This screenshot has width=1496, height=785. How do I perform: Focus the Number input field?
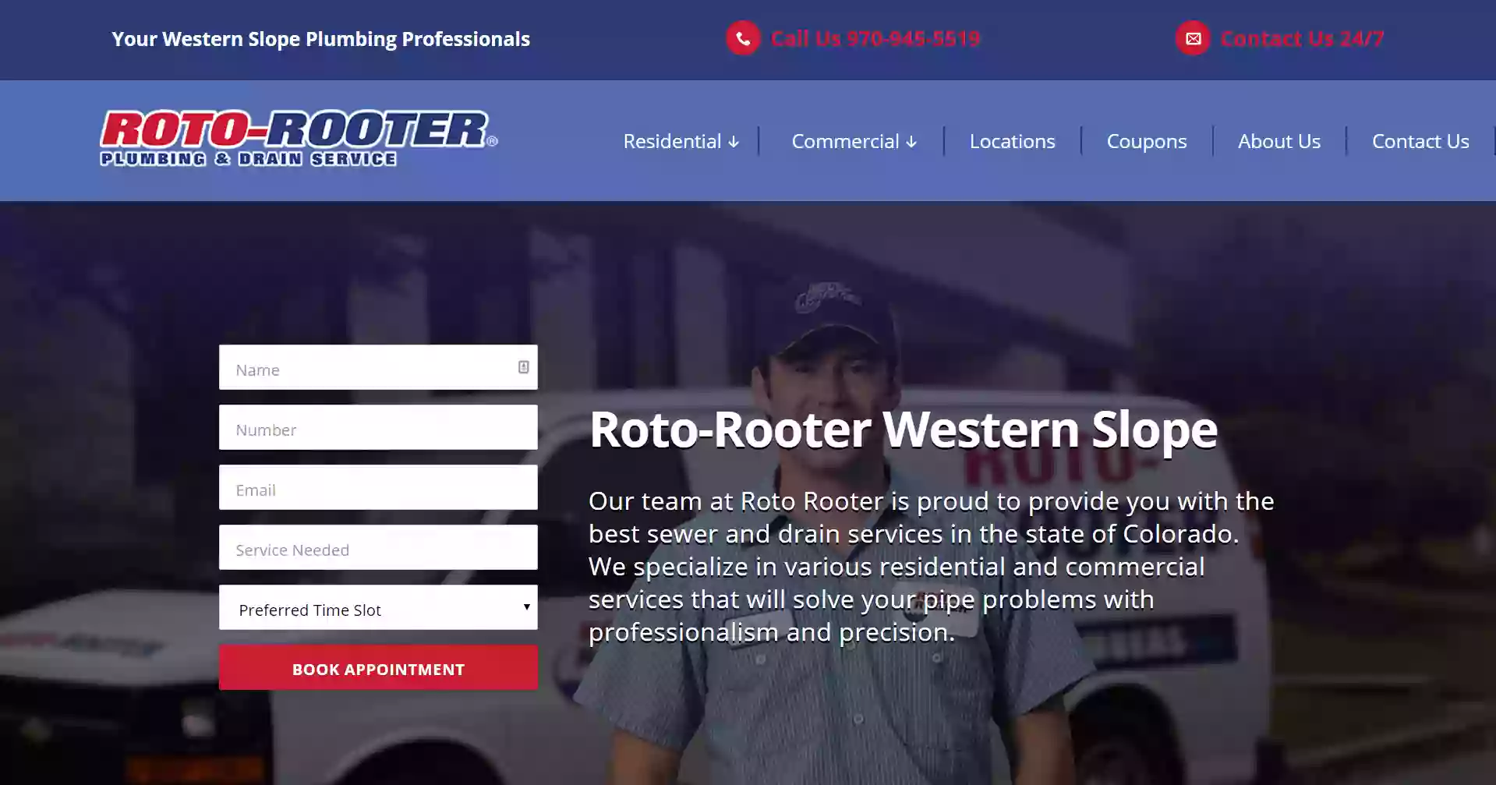[378, 427]
